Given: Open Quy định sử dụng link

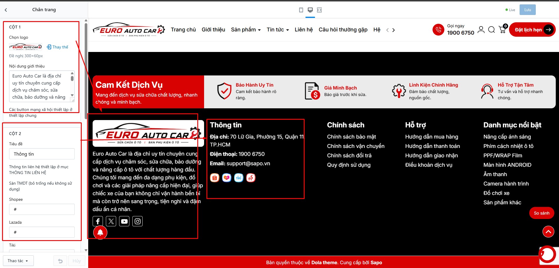Looking at the screenshot, I should (x=349, y=165).
